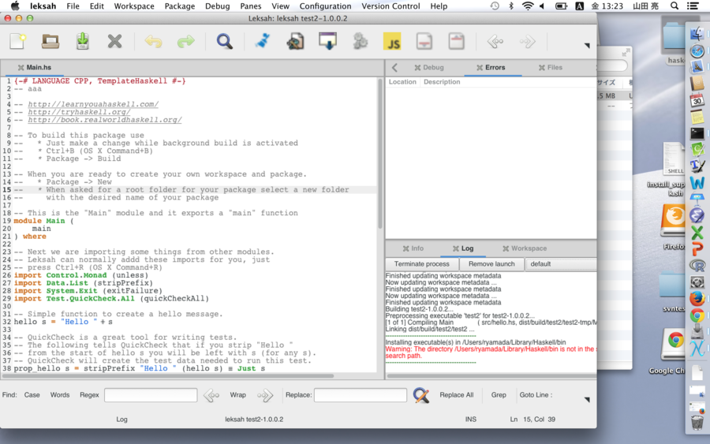Click the Save toolbar icon with green arrow
Image resolution: width=710 pixels, height=444 pixels.
point(82,42)
